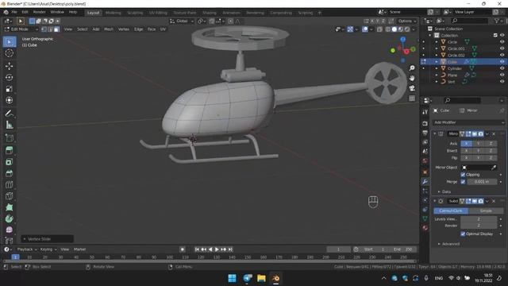The width and height of the screenshot is (508, 286).
Task: Select the Loop Cut tool
Action: point(9,185)
